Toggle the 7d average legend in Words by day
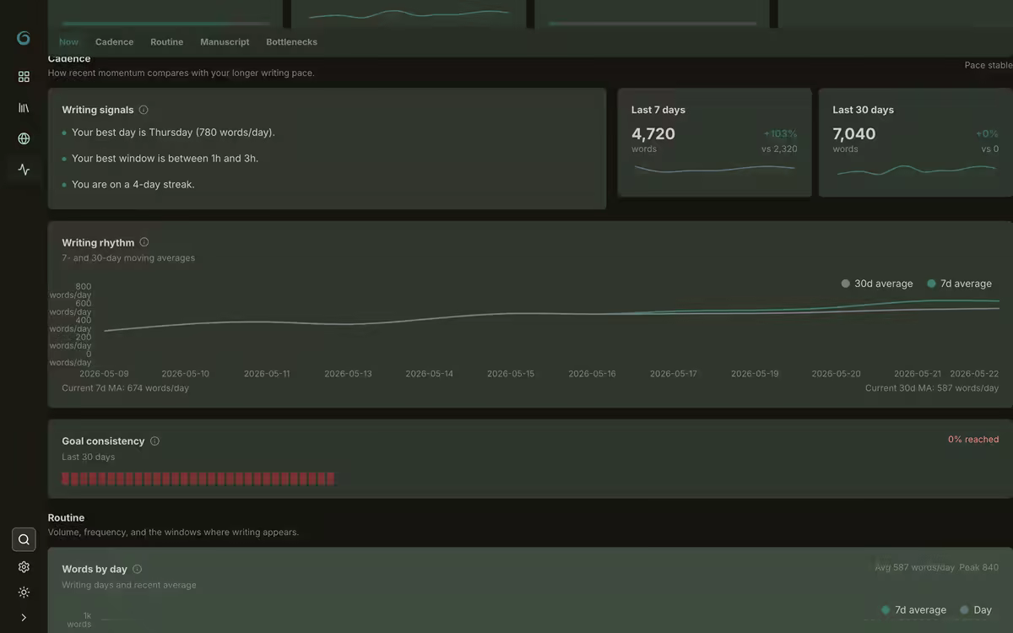Screen dimensions: 1013x633 coord(913,609)
